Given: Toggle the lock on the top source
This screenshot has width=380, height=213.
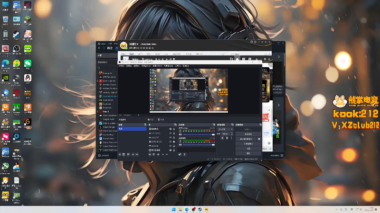Looking at the screenshot, I should (x=174, y=129).
